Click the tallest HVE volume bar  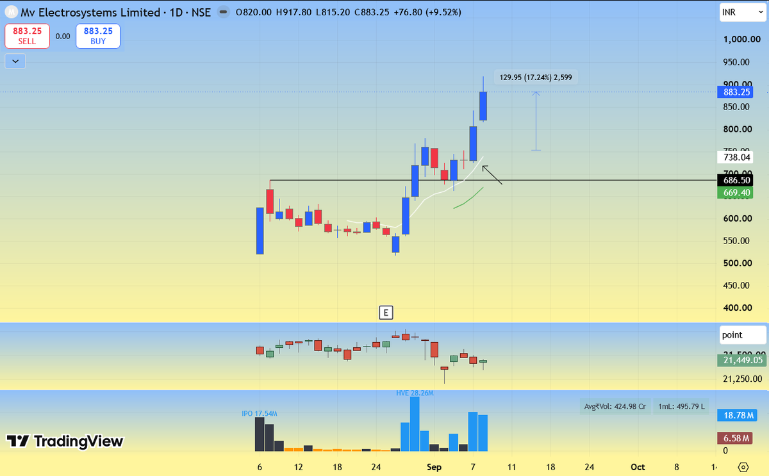415,424
